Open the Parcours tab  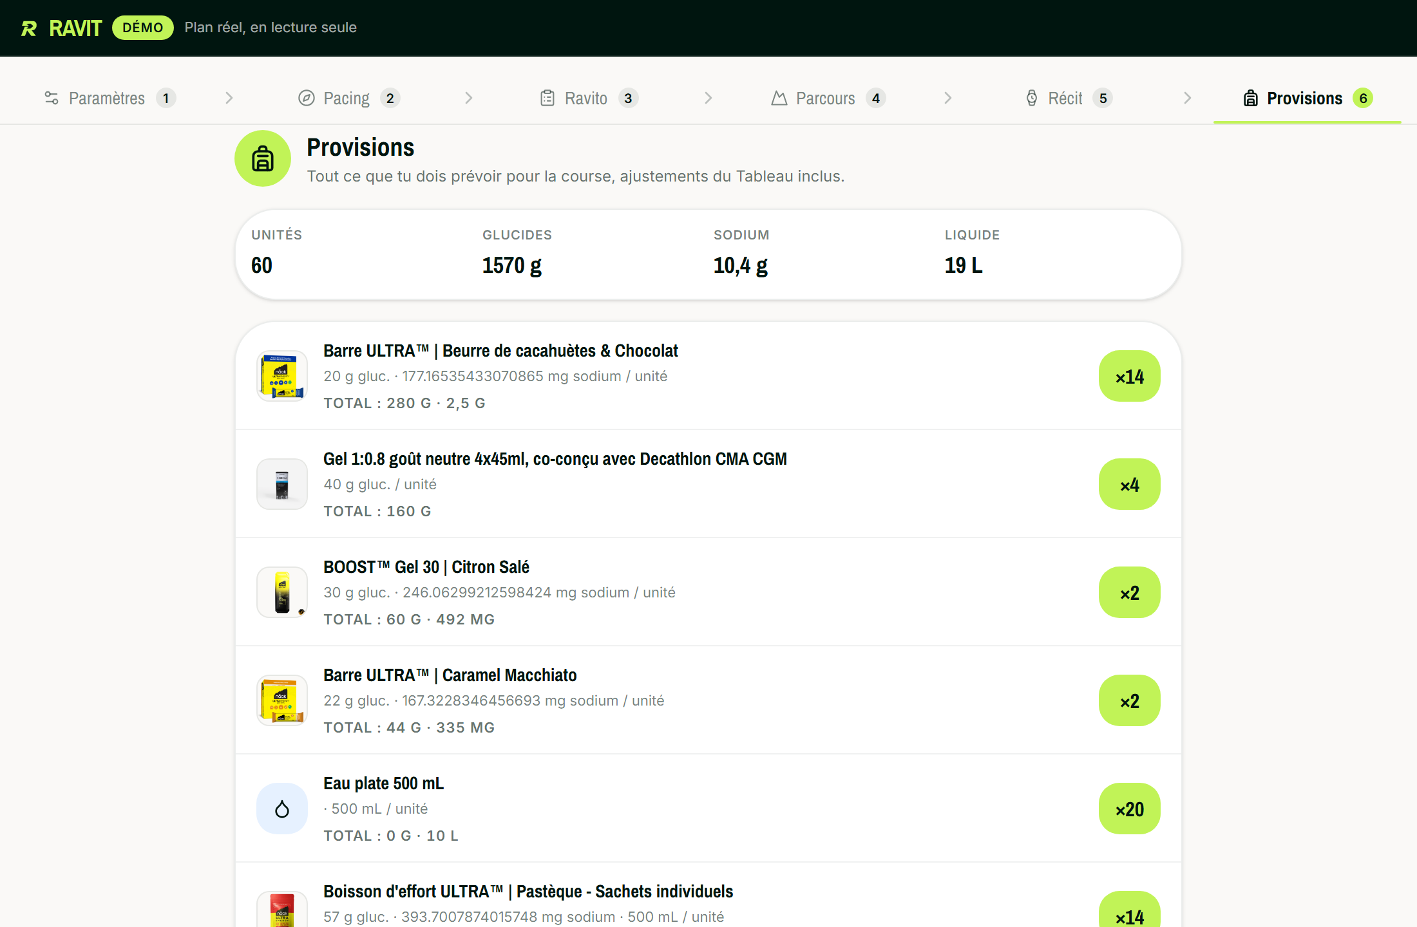coord(828,98)
